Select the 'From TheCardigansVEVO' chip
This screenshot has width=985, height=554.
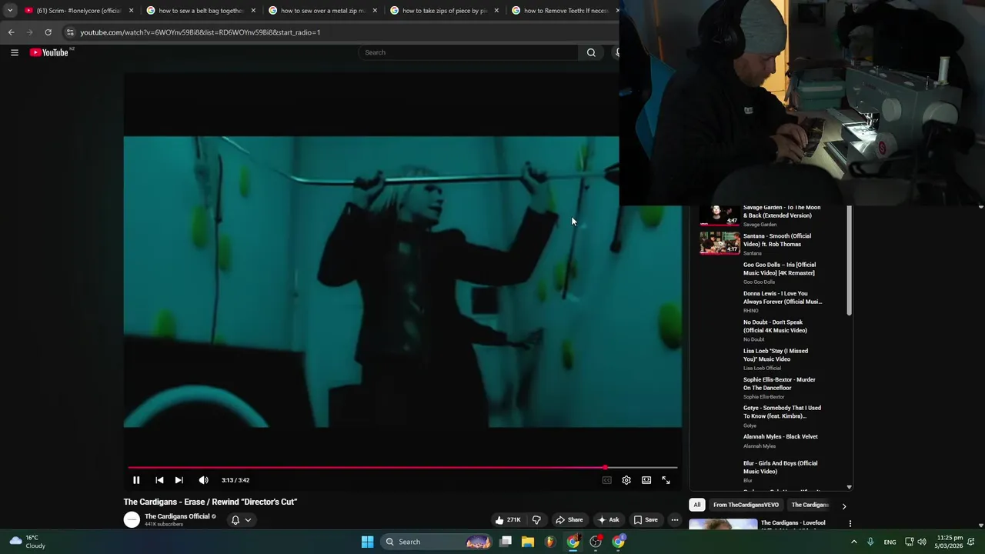746,505
